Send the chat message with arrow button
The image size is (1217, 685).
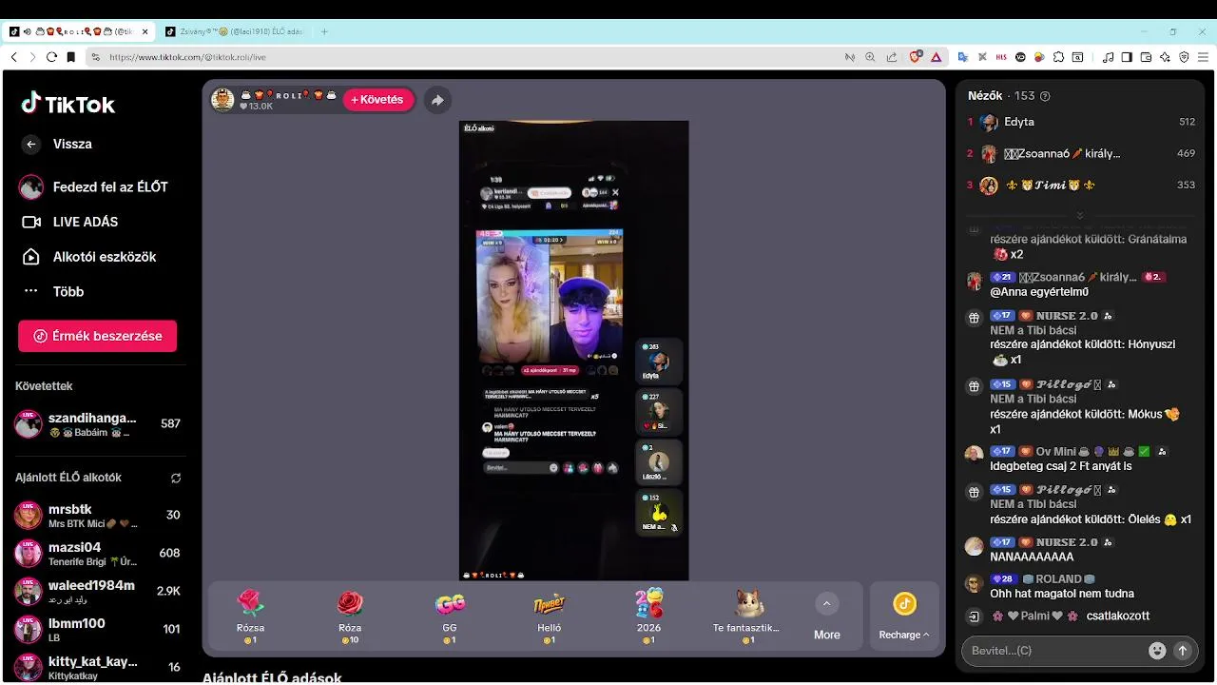(1183, 651)
